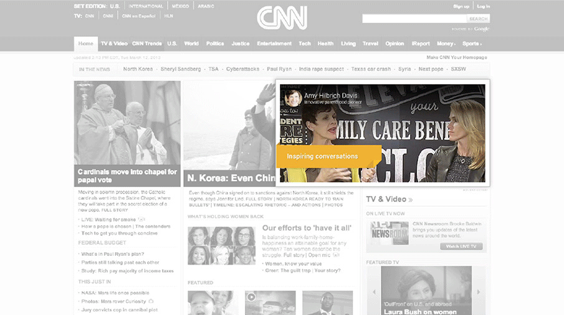
Task: Go to Opinion section
Action: click(394, 44)
